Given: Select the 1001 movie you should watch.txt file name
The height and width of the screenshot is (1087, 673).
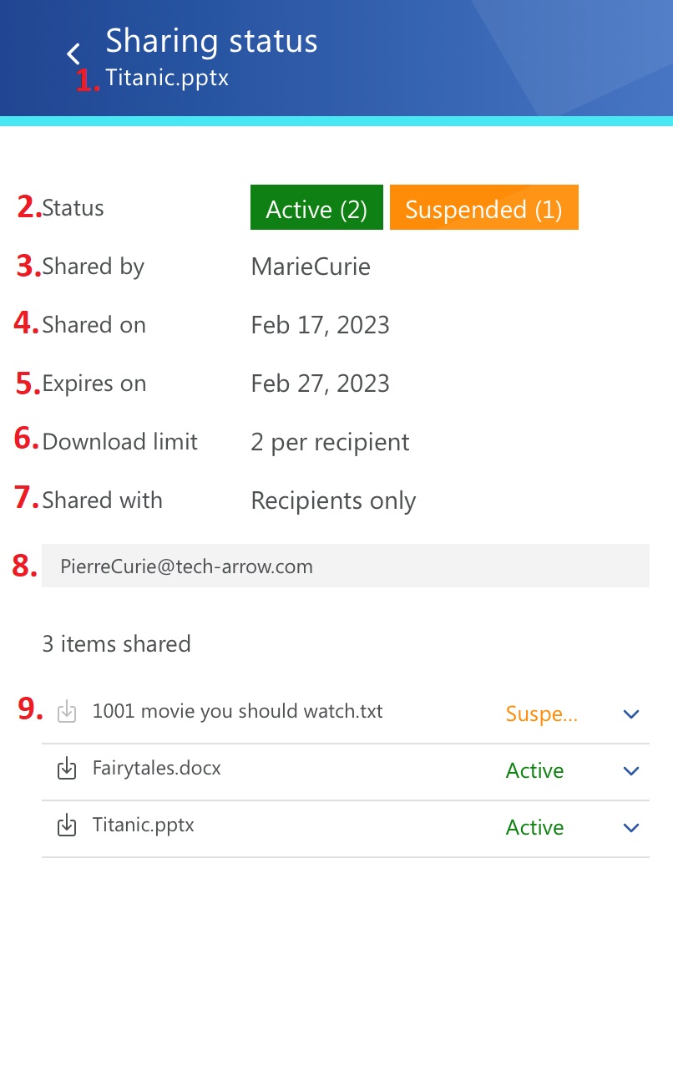Looking at the screenshot, I should [237, 712].
